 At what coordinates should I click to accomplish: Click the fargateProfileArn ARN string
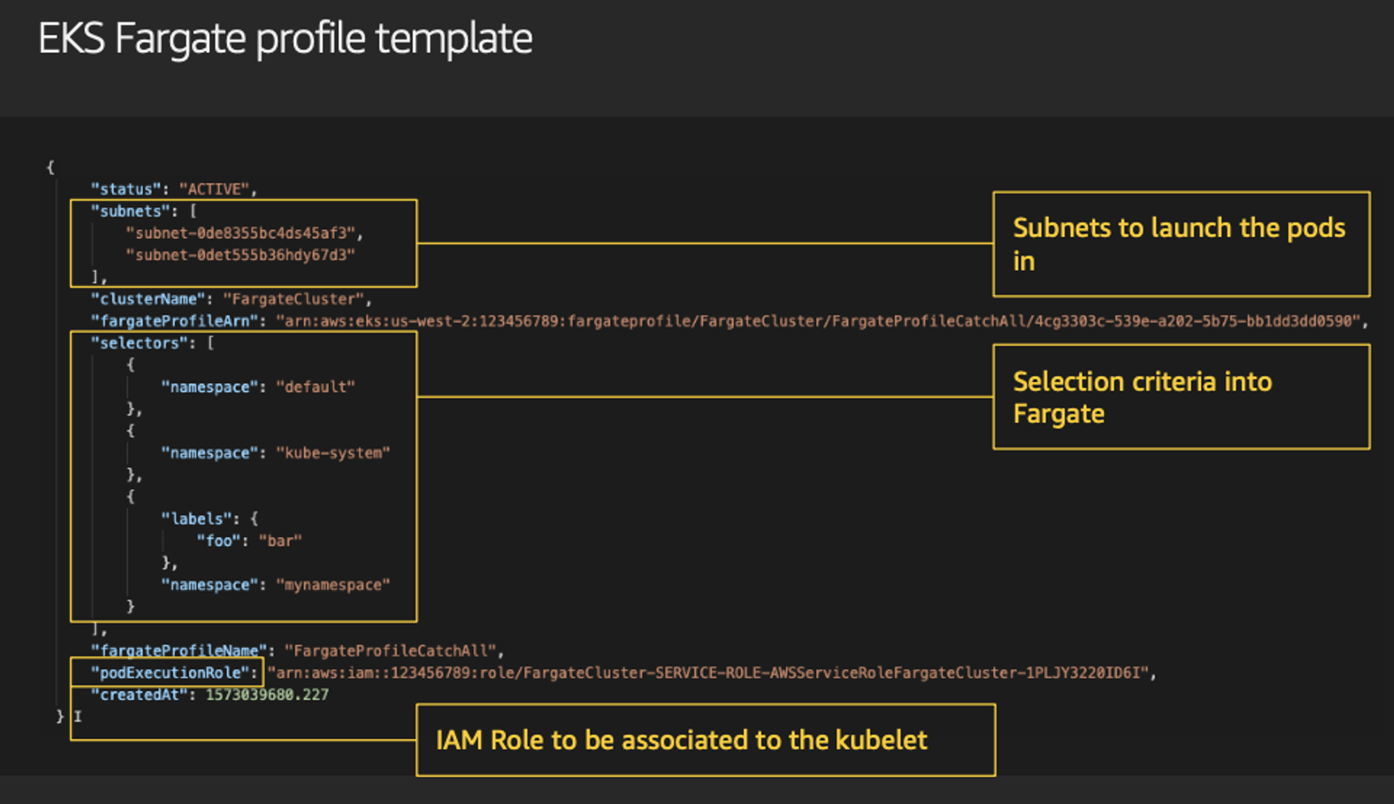(x=818, y=321)
